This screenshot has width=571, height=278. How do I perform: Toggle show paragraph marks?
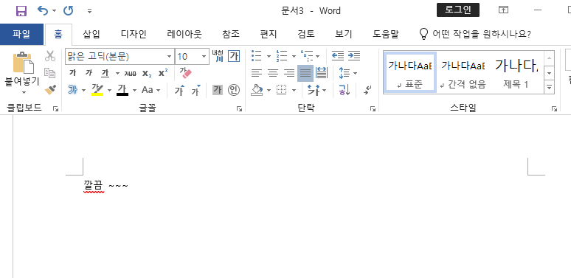368,90
